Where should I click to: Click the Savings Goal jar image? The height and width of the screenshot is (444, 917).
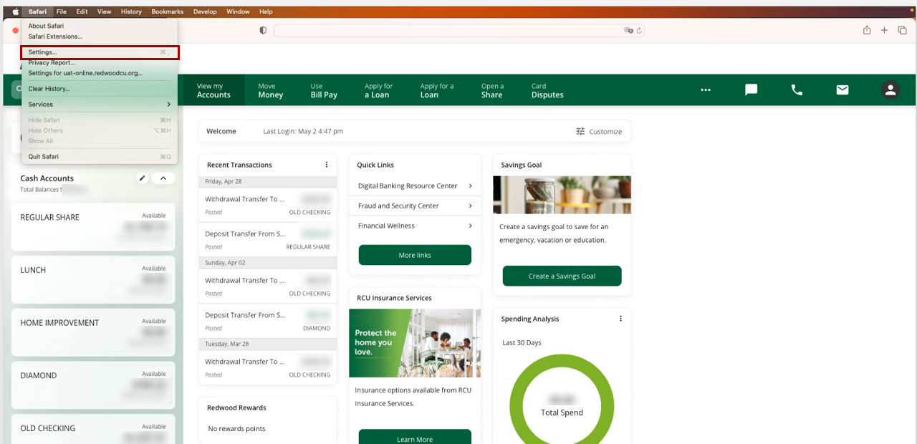click(562, 195)
